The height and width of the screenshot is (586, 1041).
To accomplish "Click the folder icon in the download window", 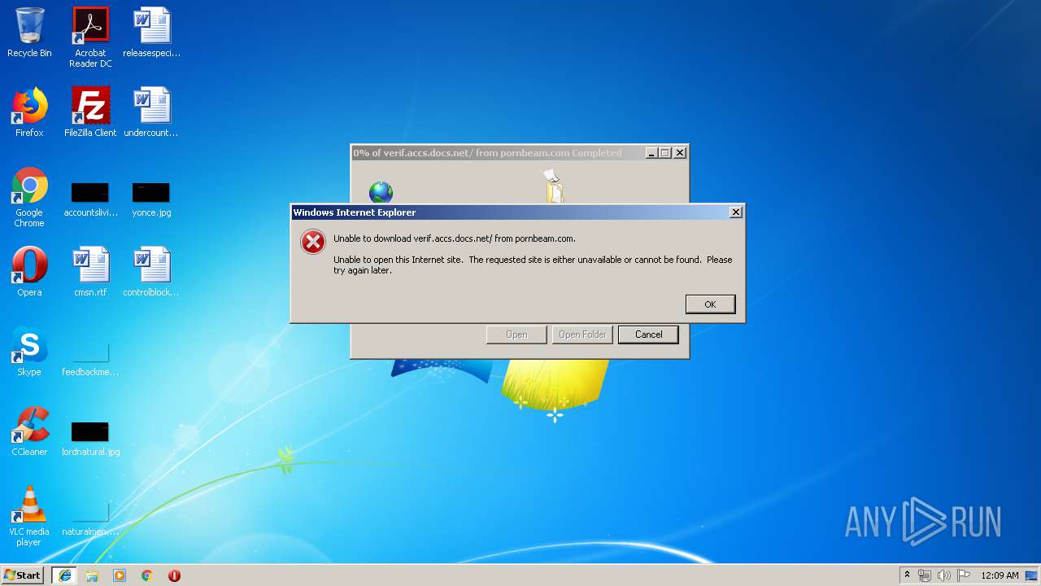I will (x=554, y=186).
